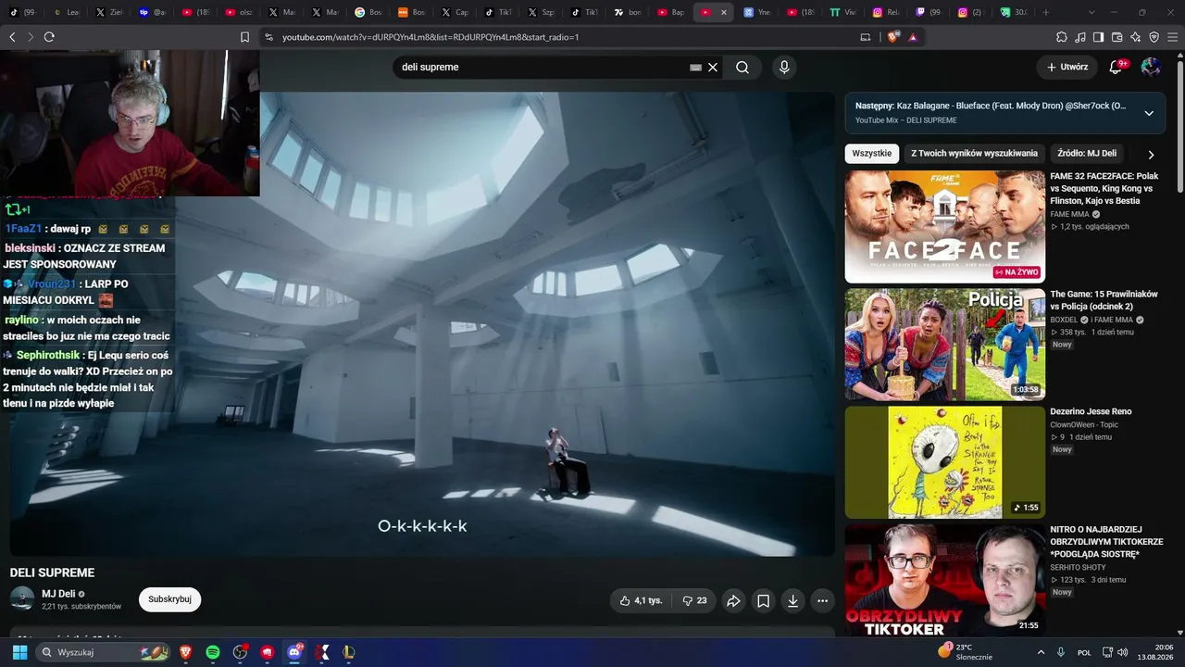Switch to the Twitch (99 tab

pos(927,12)
